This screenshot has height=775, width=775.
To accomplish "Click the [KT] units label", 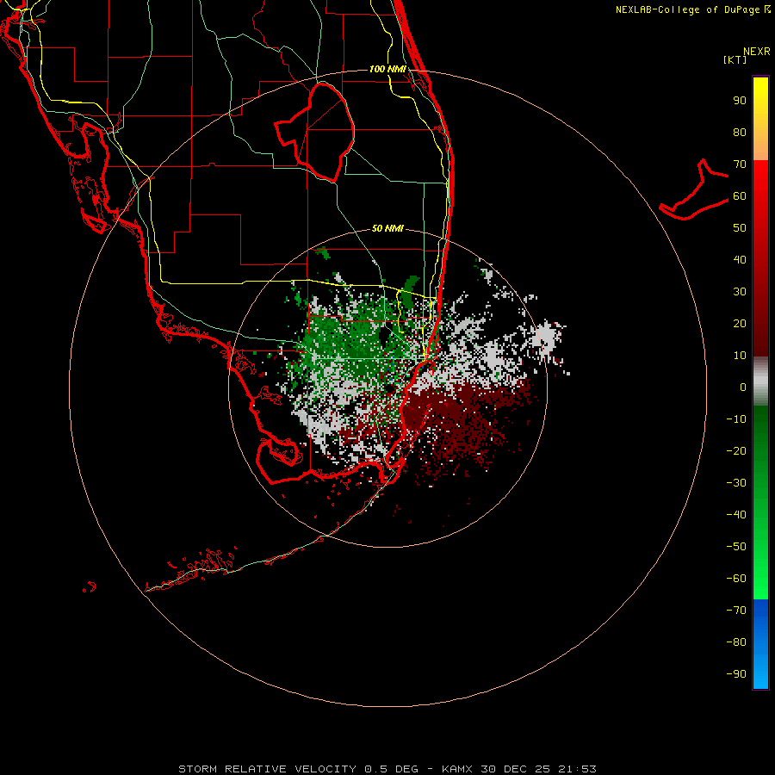I will coord(735,59).
